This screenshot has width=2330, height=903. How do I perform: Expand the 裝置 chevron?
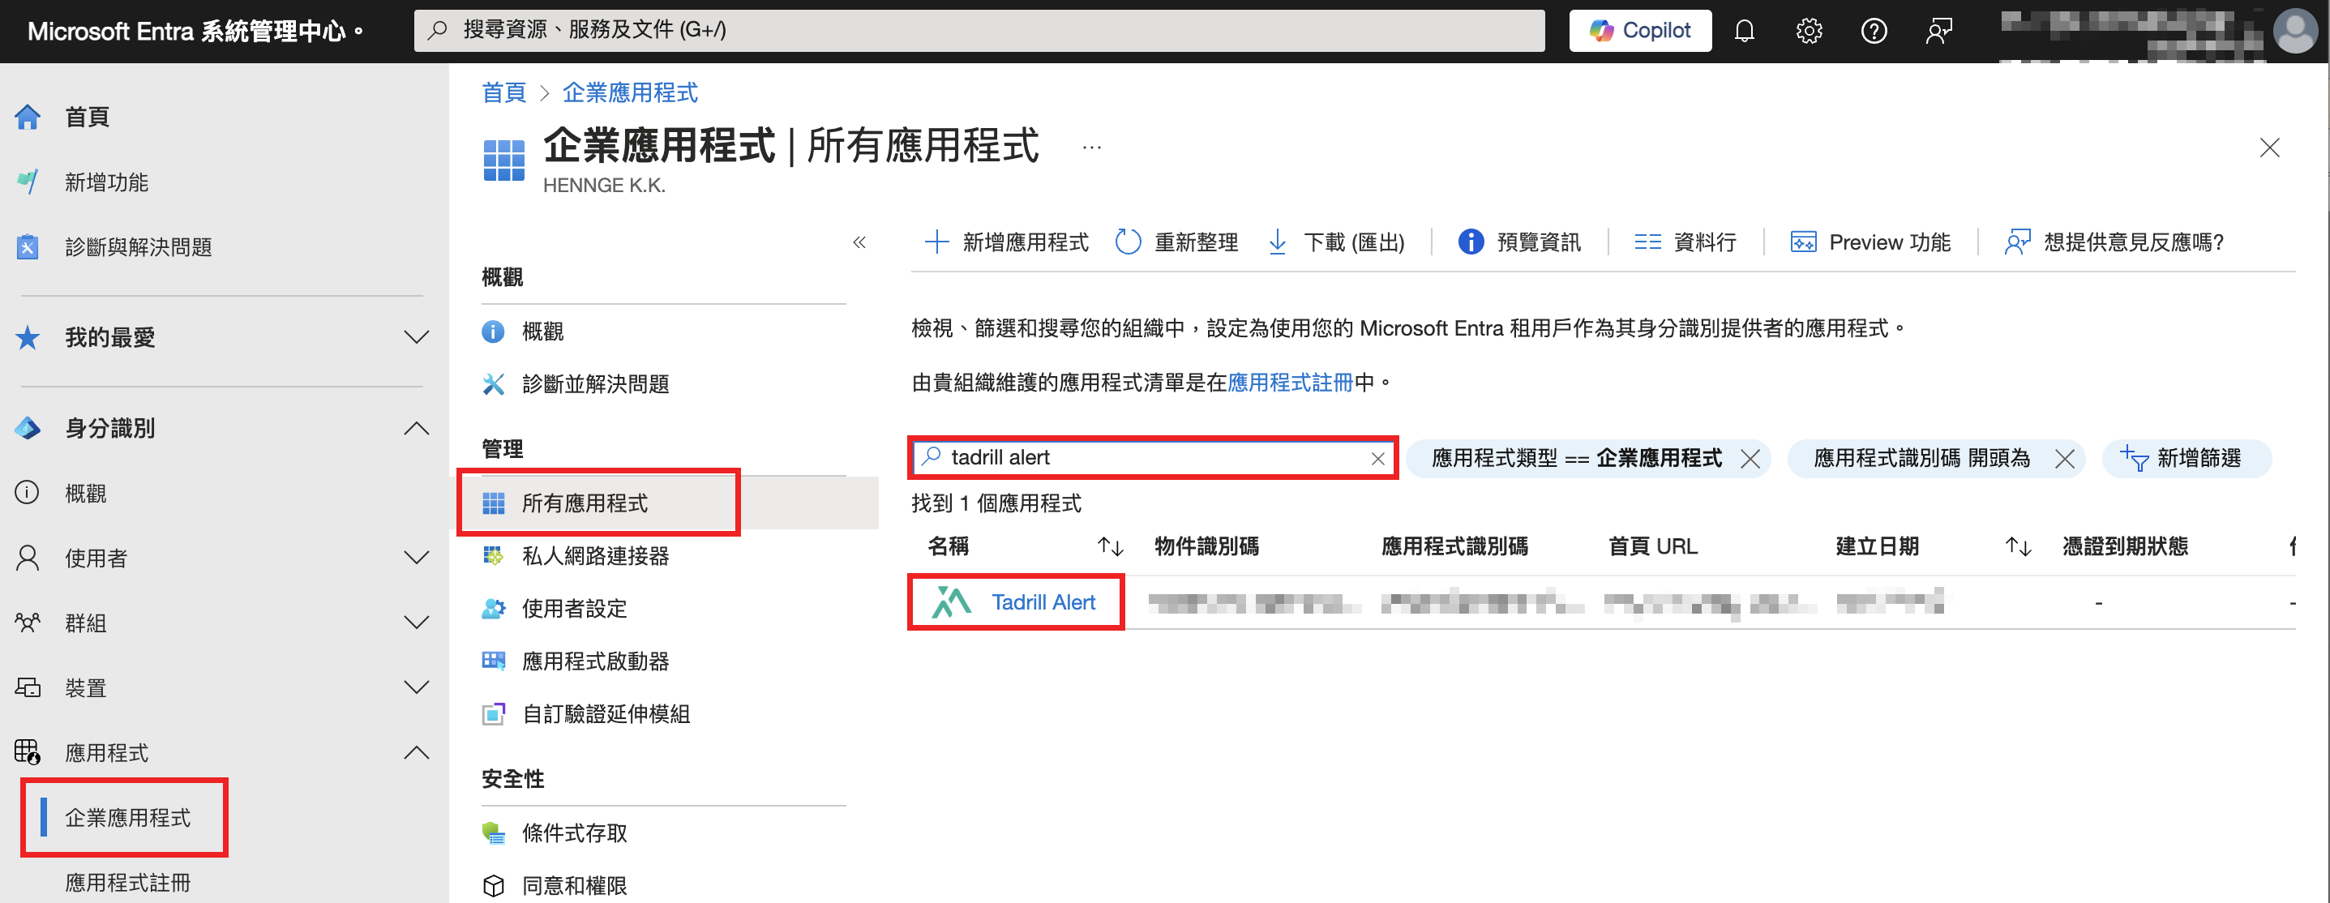click(416, 687)
